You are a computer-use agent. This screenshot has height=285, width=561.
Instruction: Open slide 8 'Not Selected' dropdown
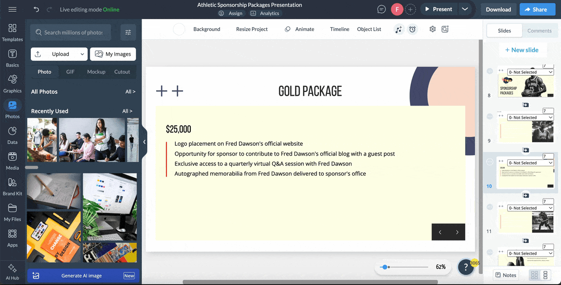531,72
